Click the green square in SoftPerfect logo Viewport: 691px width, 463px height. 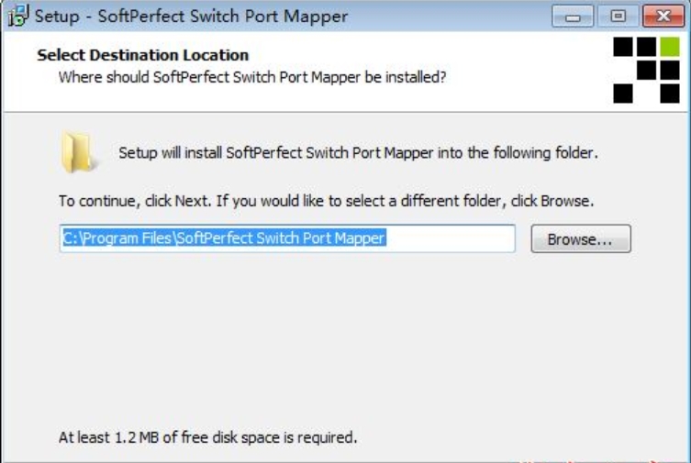coord(669,47)
